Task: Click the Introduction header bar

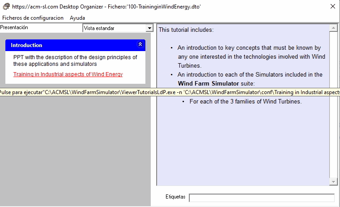Action: (75, 45)
